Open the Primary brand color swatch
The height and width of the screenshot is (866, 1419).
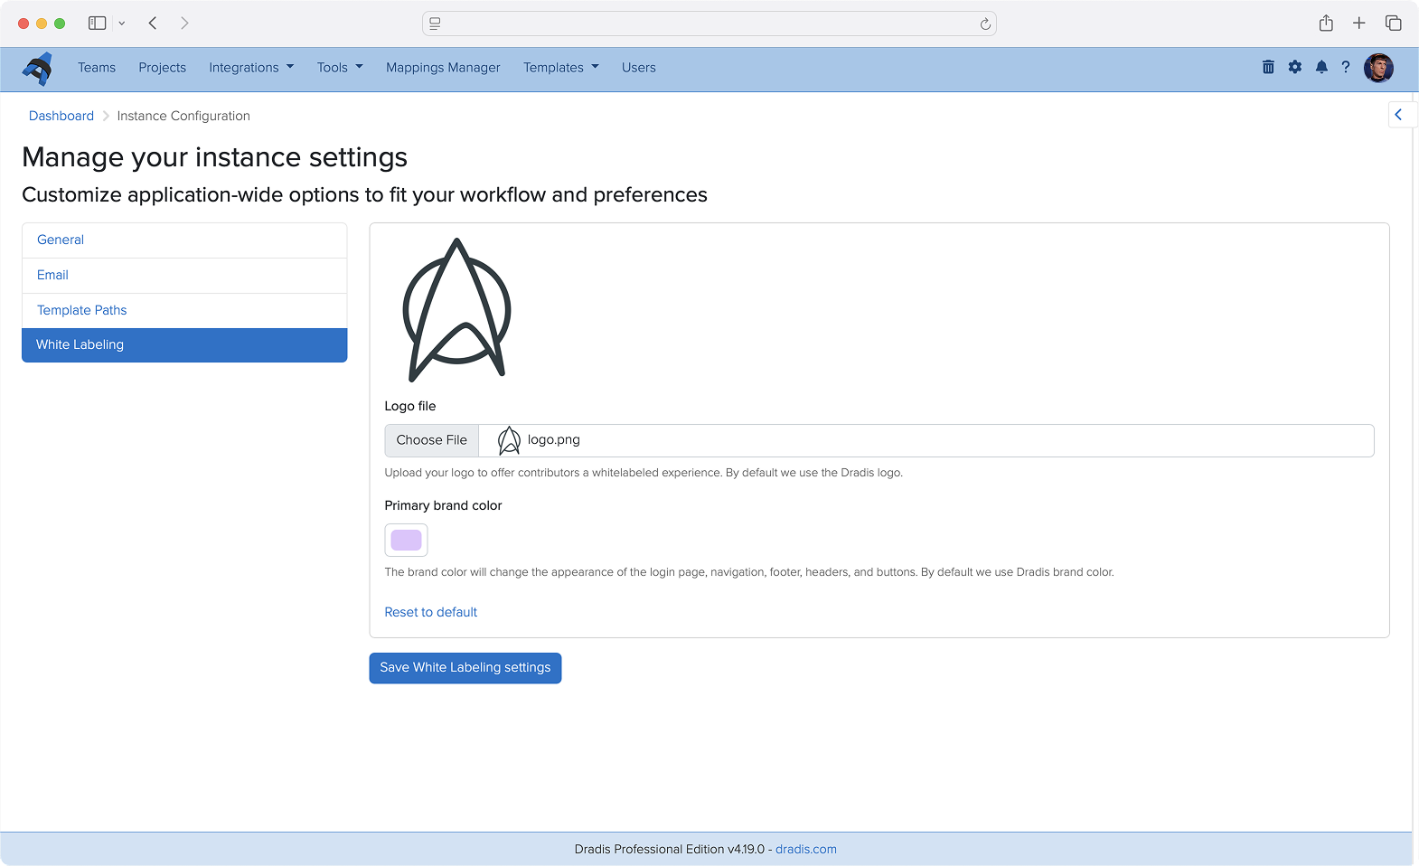click(x=406, y=541)
